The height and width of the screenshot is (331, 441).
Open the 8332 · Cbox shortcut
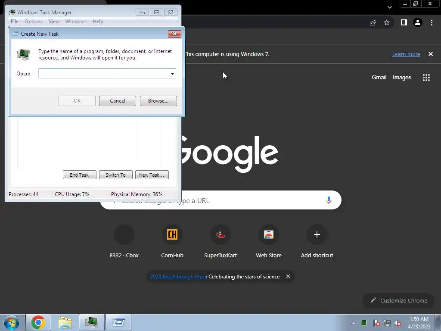pyautogui.click(x=124, y=241)
